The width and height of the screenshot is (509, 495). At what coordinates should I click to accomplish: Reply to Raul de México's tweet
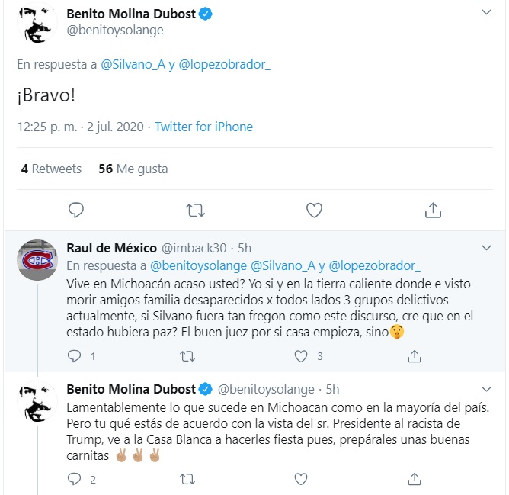(75, 356)
